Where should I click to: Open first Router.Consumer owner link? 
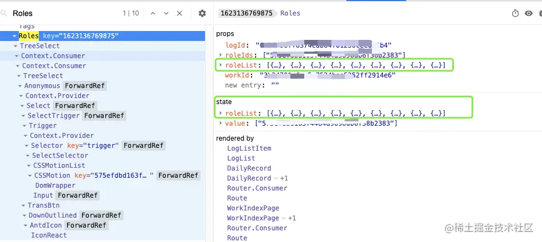click(x=257, y=188)
